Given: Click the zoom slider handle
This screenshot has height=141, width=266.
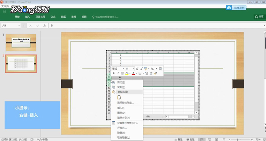Looking at the screenshot, I should point(238,139).
